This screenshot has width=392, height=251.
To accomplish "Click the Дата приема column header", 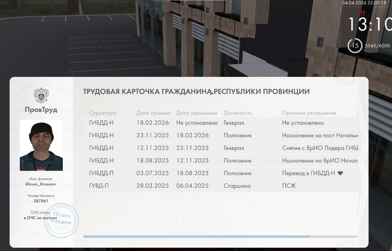I will coord(153,113).
